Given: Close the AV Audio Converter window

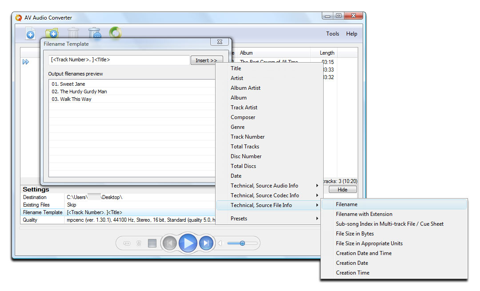Looking at the screenshot, I should click(354, 16).
